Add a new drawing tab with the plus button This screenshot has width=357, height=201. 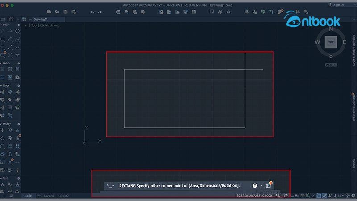tap(30, 19)
